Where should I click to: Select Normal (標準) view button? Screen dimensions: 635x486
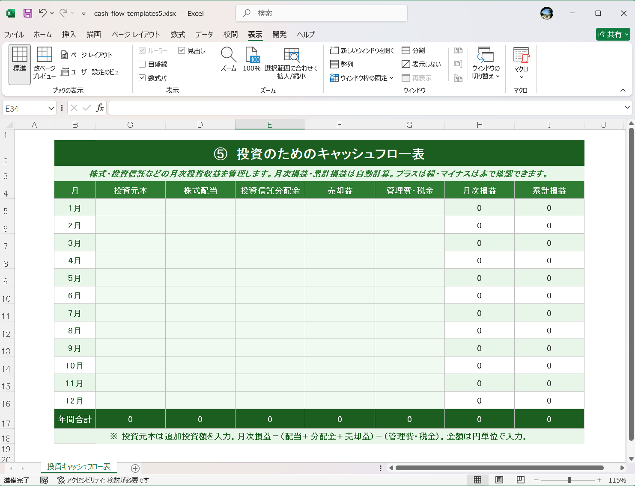tap(20, 64)
